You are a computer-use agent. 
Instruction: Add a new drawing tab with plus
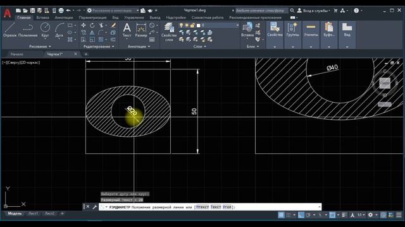[86, 54]
